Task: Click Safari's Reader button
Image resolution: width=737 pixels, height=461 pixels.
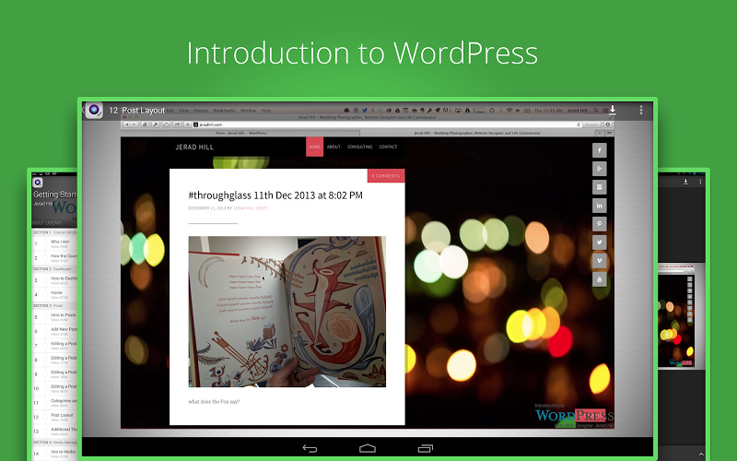Action: (592, 124)
